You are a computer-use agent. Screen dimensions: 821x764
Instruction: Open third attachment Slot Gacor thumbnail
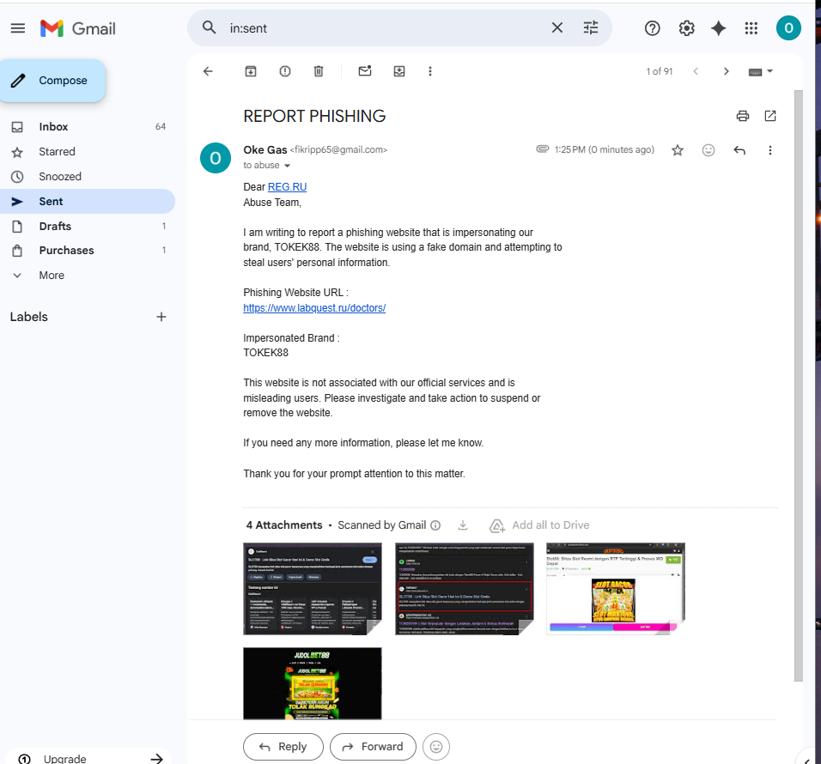point(616,589)
